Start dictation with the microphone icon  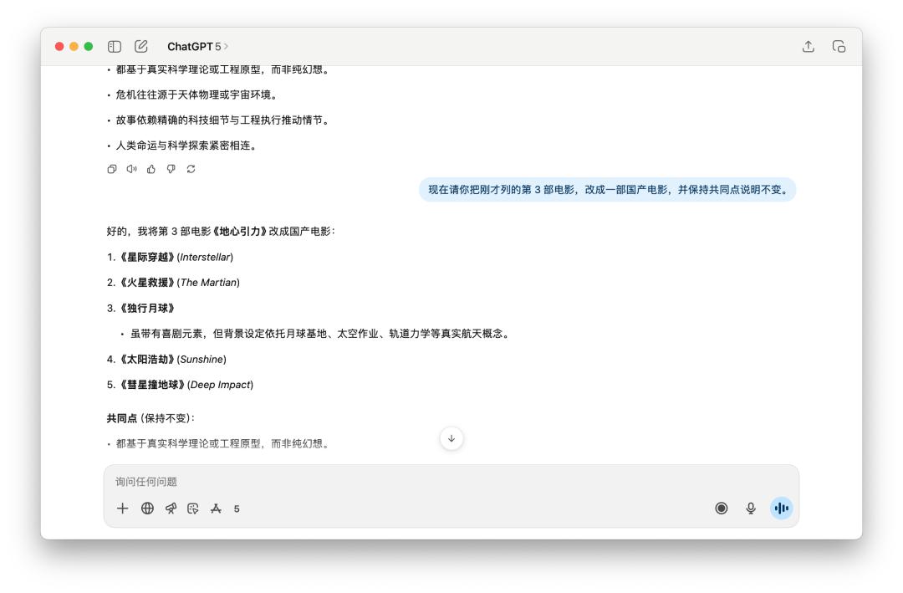click(x=750, y=509)
